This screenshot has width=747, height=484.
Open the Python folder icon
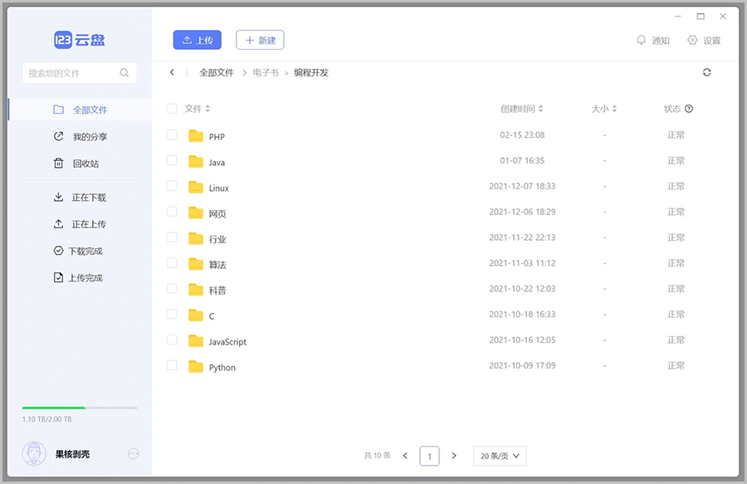pyautogui.click(x=196, y=366)
